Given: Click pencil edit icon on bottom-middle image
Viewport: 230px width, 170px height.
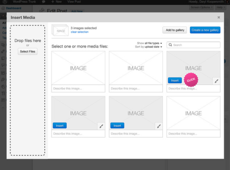Looking at the screenshot, I should (x=158, y=126).
